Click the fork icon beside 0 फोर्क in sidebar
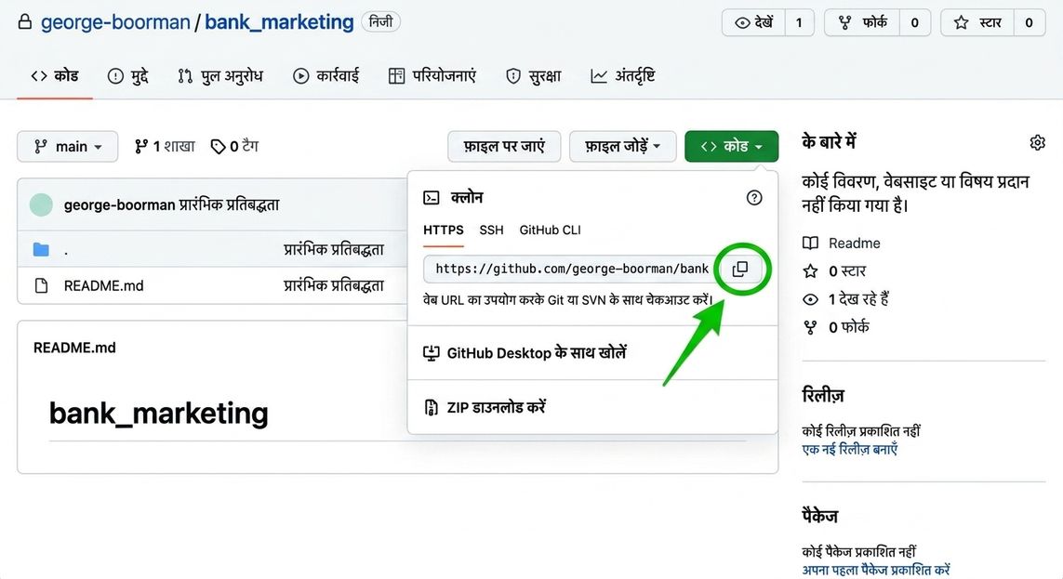Image resolution: width=1063 pixels, height=579 pixels. [810, 327]
